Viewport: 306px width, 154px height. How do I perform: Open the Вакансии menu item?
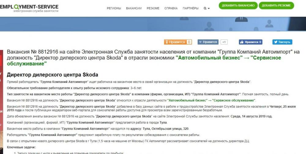pyautogui.click(x=134, y=8)
